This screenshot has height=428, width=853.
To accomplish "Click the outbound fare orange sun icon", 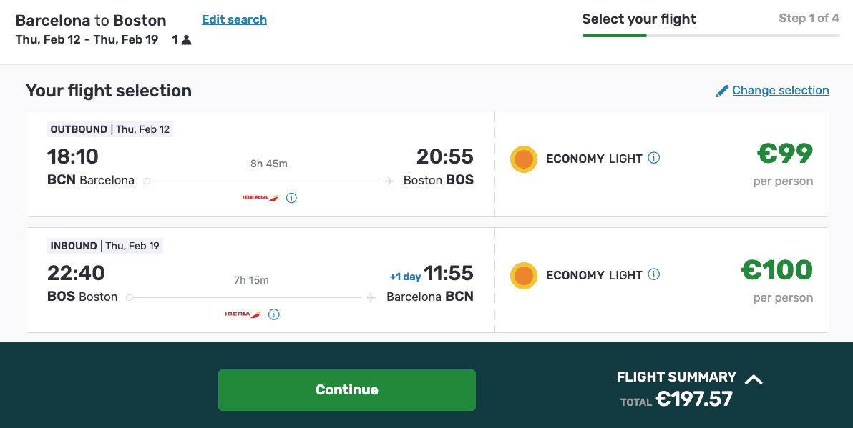I will 524,159.
